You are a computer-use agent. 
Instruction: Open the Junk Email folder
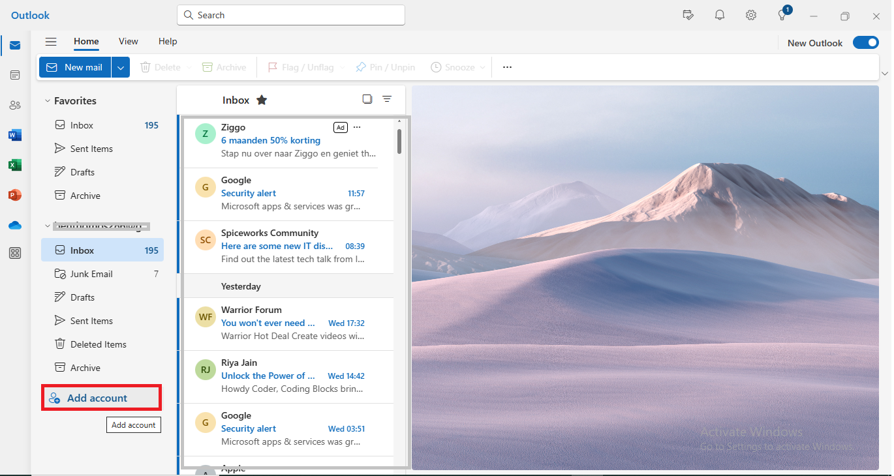click(102, 274)
